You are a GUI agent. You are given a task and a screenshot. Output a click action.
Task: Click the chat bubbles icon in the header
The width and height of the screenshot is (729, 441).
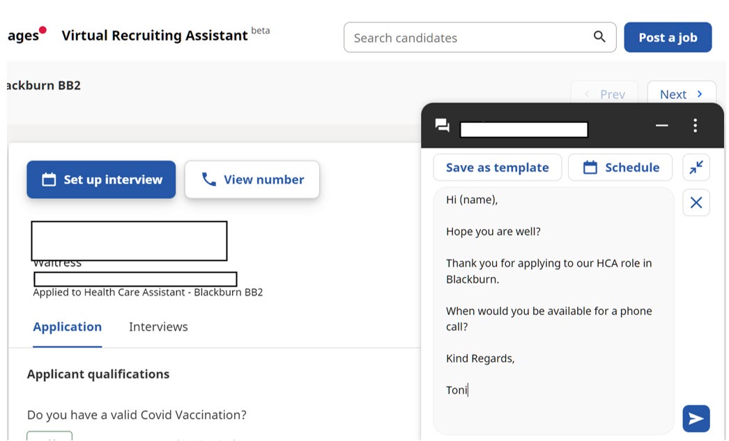pyautogui.click(x=443, y=125)
